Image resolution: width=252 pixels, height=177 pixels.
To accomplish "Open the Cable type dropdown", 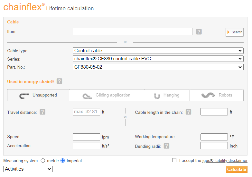I will [158, 51].
